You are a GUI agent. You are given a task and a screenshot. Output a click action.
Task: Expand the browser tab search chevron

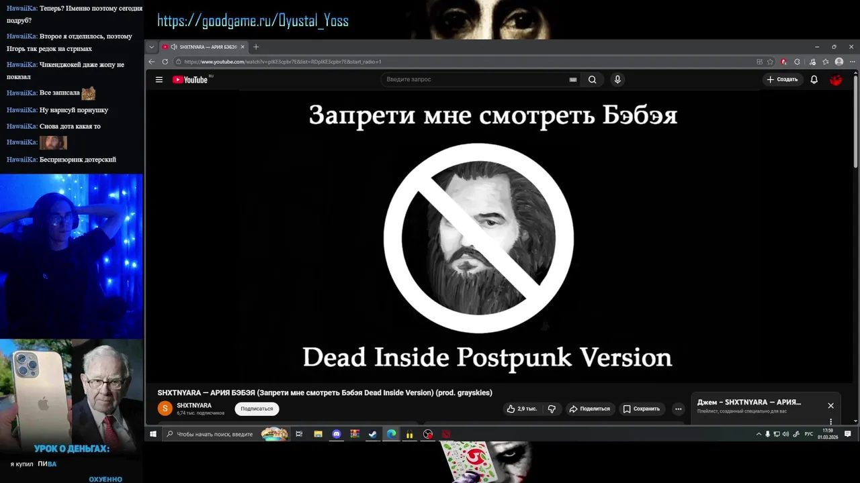point(152,47)
